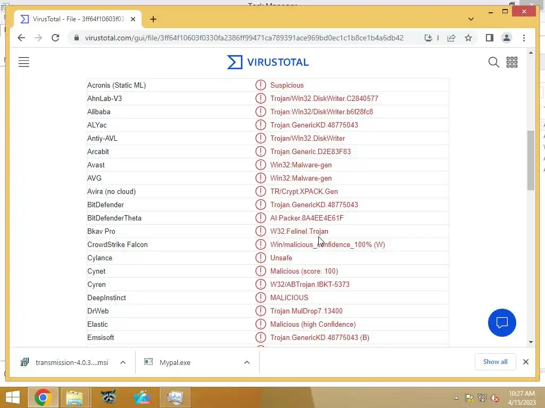545x408 pixels.
Task: Select Trojan:Win32/DiskWriter.b6f28fc8 result text
Action: tap(321, 112)
